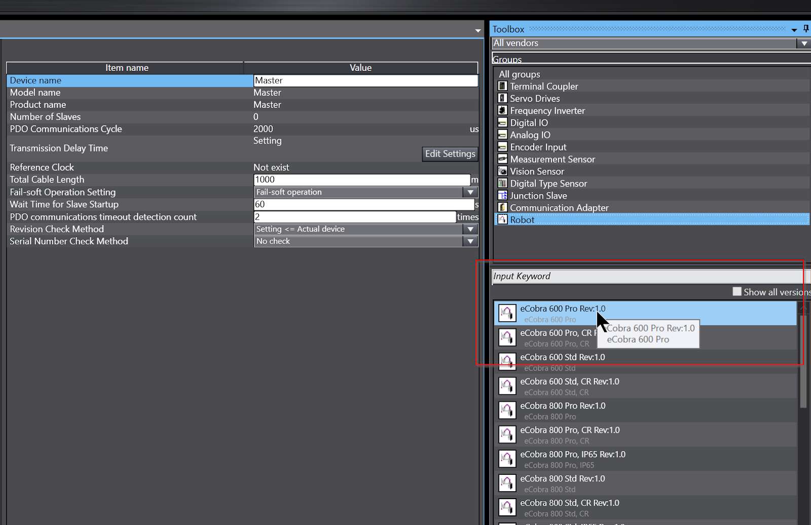
Task: Click the Wait Time for Slave Startup field
Action: 364,204
